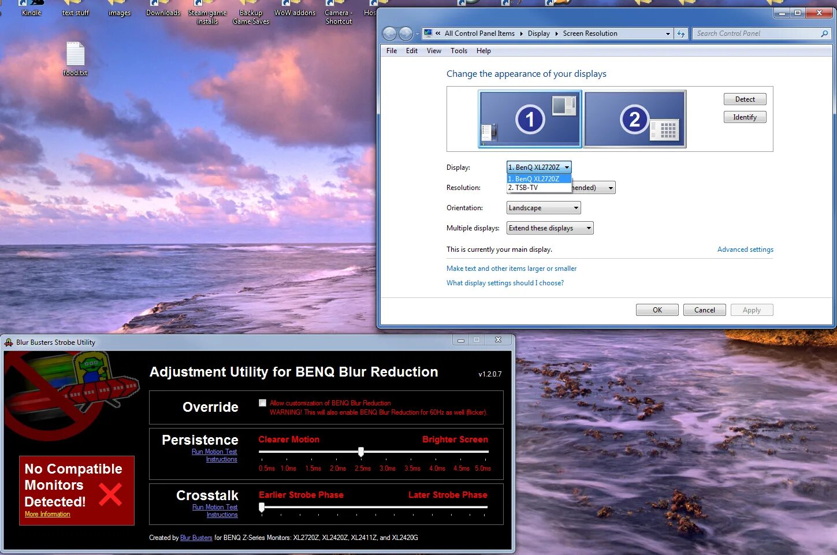Screen dimensions: 837x555
Task: Click the Blur Busters UFO logo image
Action: (71, 397)
